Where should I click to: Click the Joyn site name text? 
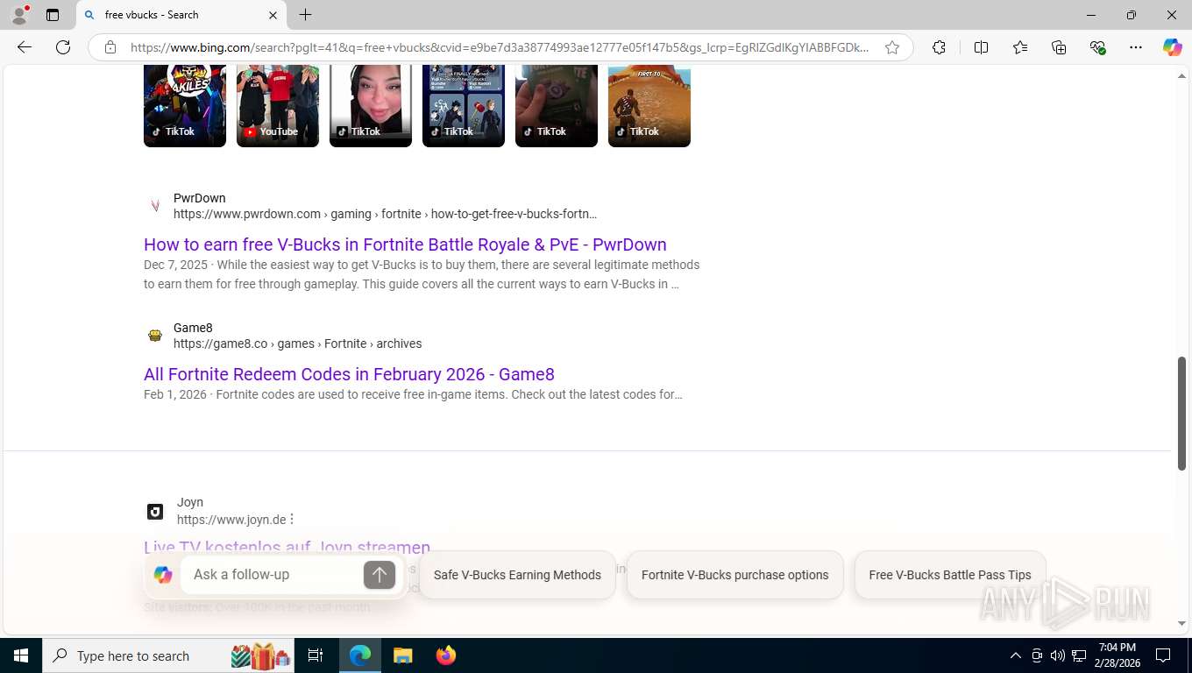[x=190, y=502]
